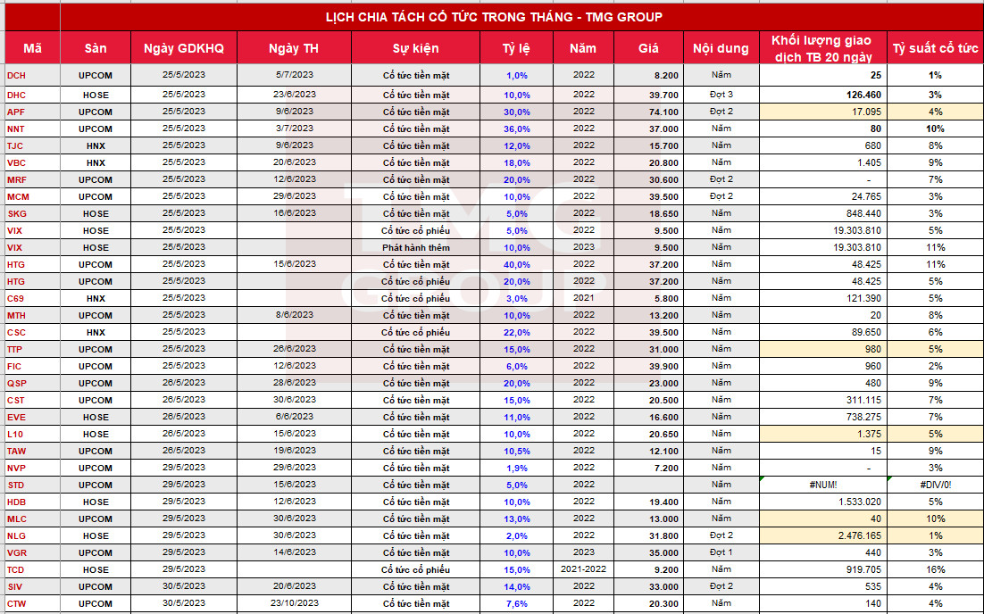
Task: Select 'Khối lượng giao dịch TB 20 ngày' header
Action: 822,48
